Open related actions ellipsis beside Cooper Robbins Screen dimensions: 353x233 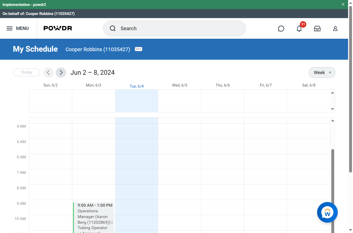[139, 49]
